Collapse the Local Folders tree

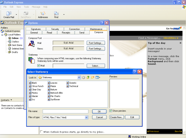tap(2, 35)
